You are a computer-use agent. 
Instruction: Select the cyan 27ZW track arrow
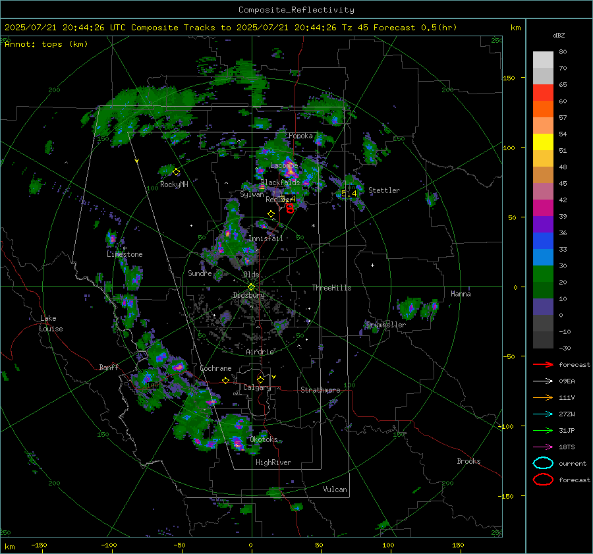pos(543,414)
